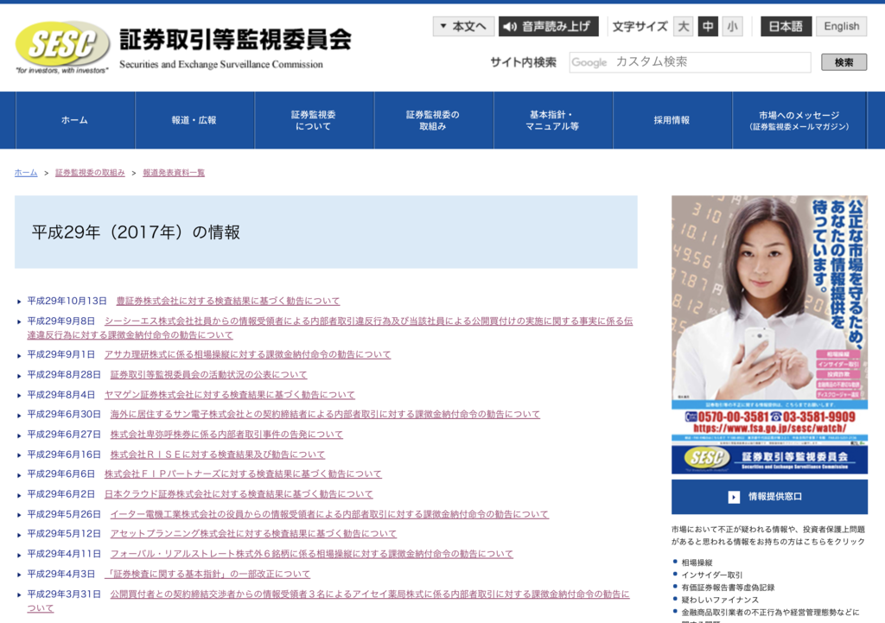Click the 有価証券報告書等虚偽記録 item
The width and height of the screenshot is (885, 623).
coord(728,588)
